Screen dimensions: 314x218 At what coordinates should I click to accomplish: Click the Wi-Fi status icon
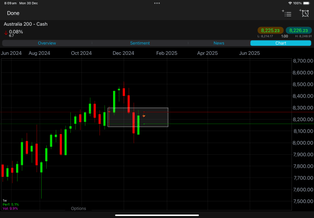[x=290, y=3]
